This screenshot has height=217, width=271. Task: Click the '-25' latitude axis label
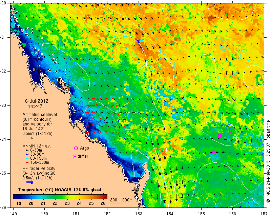3,173
